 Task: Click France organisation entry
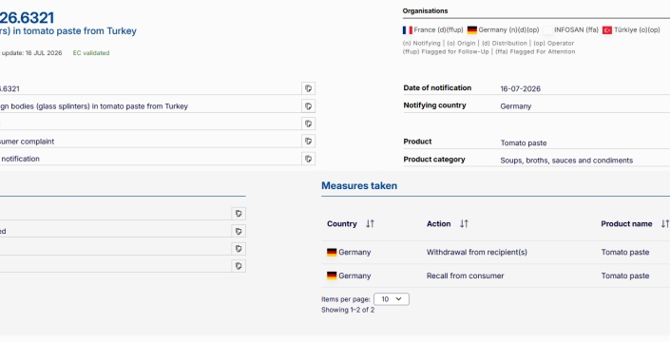point(432,29)
